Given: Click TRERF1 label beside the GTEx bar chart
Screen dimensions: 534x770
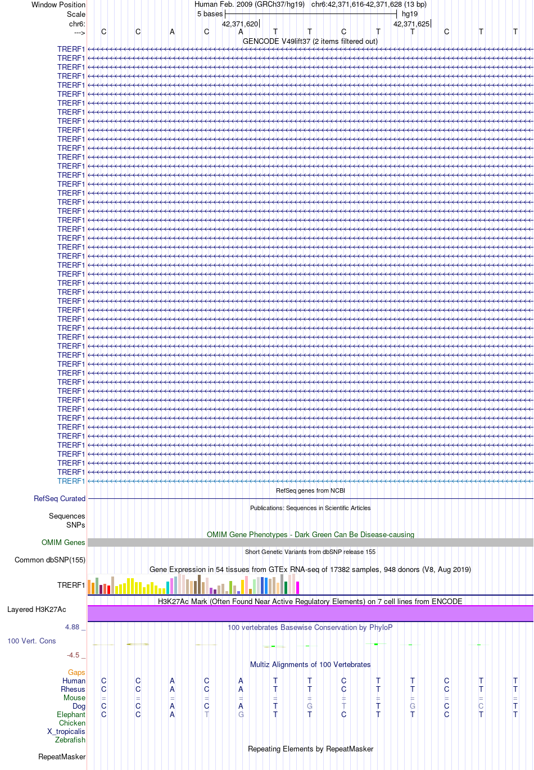Looking at the screenshot, I should point(71,585).
